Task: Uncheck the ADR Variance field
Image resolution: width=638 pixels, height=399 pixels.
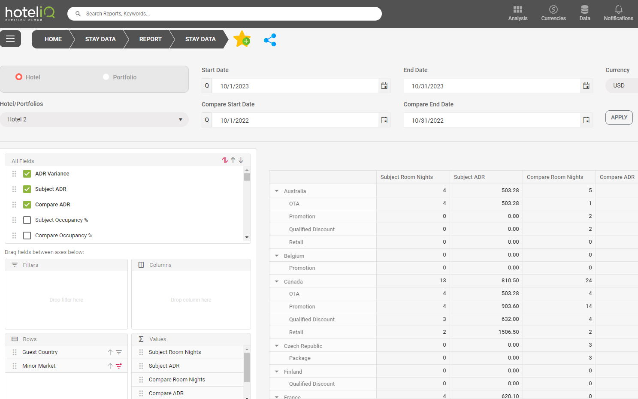Action: click(27, 174)
